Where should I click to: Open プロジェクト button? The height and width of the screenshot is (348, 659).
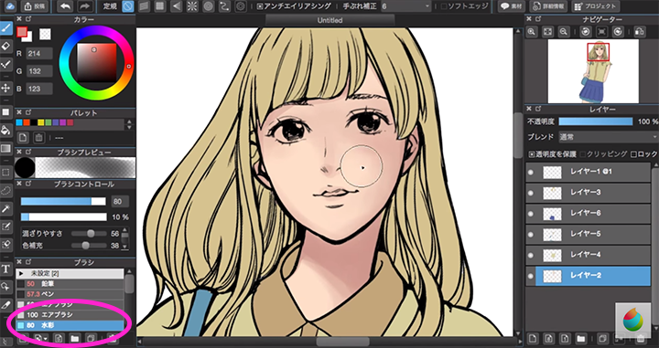(596, 6)
